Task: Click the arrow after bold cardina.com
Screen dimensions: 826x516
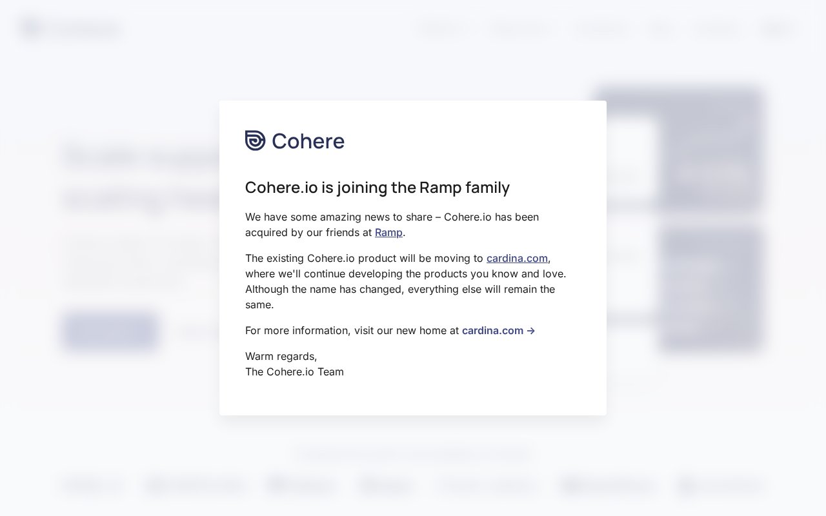Action: tap(530, 330)
